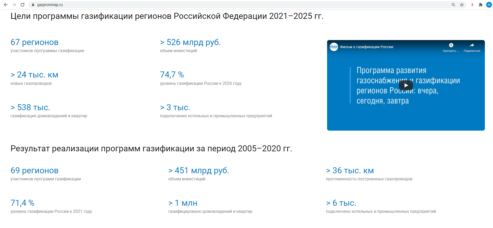
Task: Click the '> 36 тыс. км' pipeline figure
Action: [350, 170]
